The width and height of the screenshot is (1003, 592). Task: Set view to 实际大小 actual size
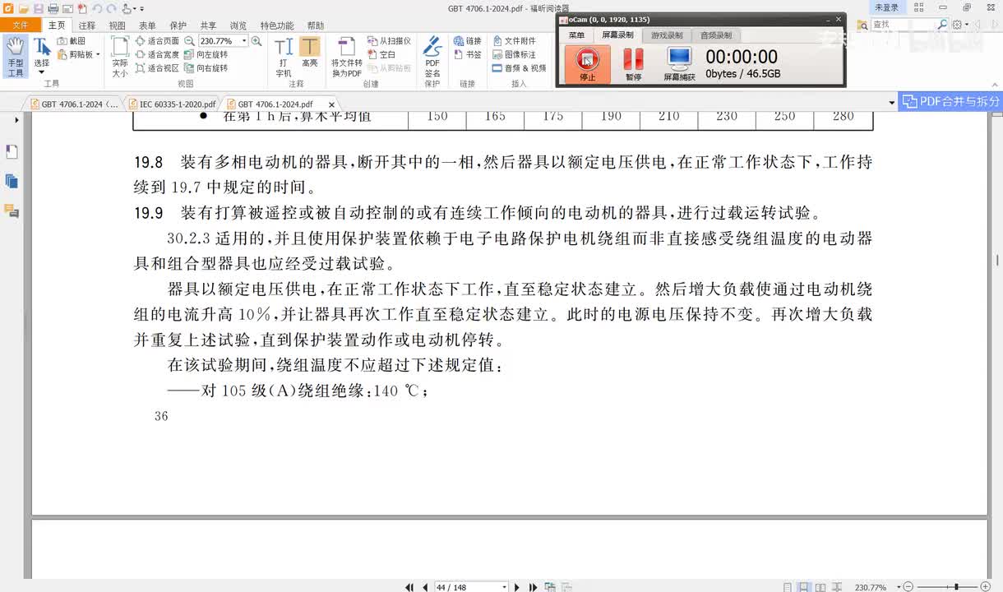point(120,58)
